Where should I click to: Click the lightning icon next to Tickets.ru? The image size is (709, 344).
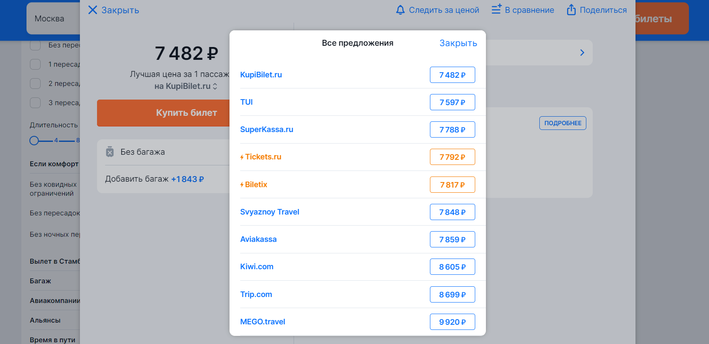coord(242,157)
